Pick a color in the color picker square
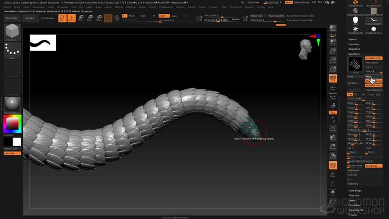The image size is (389, 219). [12, 123]
